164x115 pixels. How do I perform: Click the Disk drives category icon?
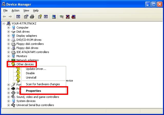[13, 32]
